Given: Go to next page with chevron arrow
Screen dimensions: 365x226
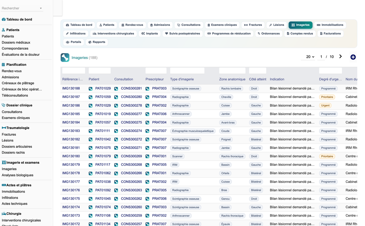Looking at the screenshot, I should coord(340,57).
